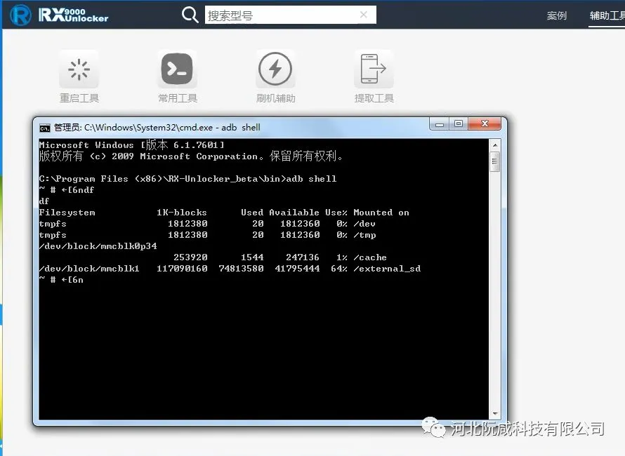Click the /external_sd mount entry
This screenshot has width=625, height=456.
pos(387,269)
